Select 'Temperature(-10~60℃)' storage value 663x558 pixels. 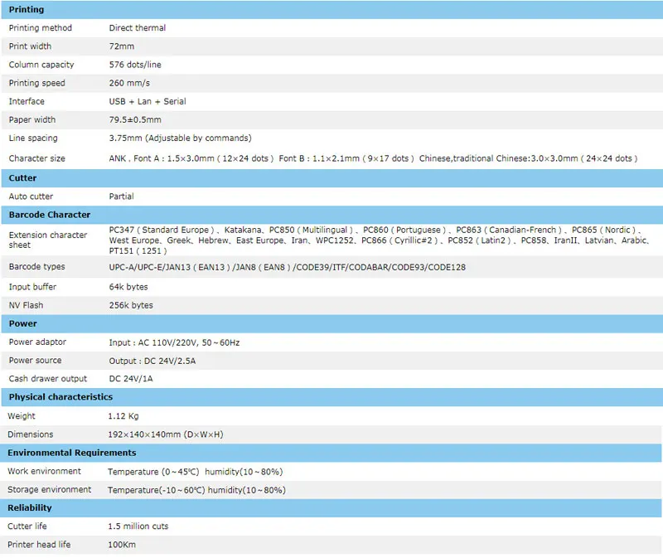pyautogui.click(x=156, y=490)
